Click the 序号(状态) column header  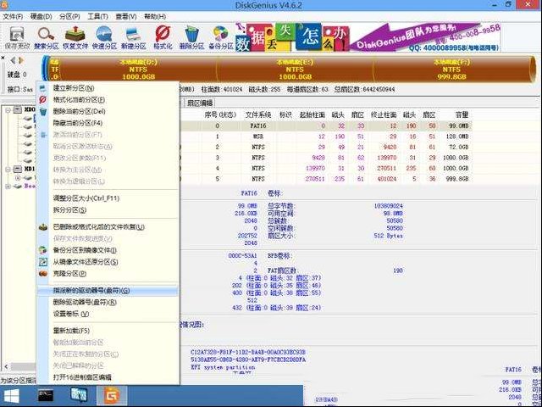pyautogui.click(x=220, y=114)
